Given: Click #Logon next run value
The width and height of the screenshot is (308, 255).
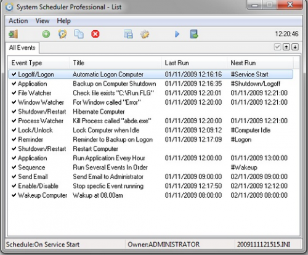Looking at the screenshot, I should pos(241,139).
